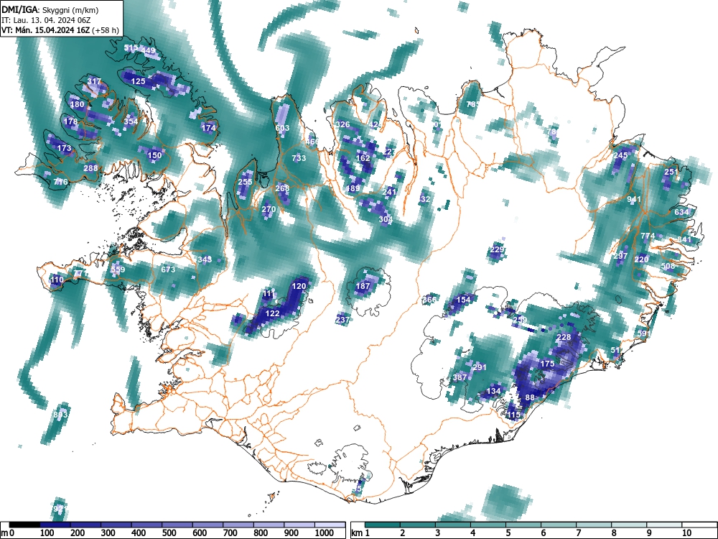Click the map value "245" in the east
The image size is (718, 539).
coord(620,156)
